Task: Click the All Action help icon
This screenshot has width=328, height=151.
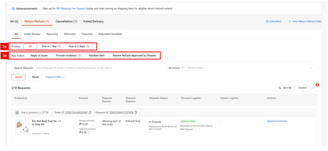Action: coord(182,68)
